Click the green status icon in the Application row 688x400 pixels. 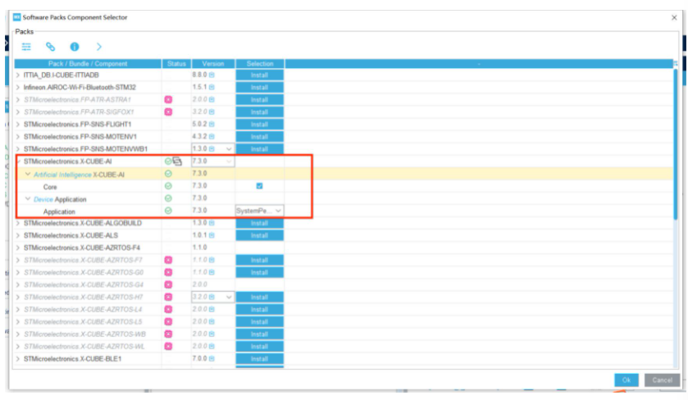[168, 211]
